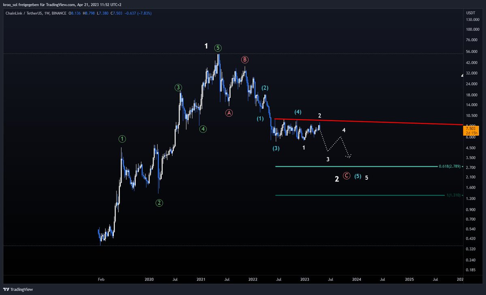Select the 0.540 price axis label
This screenshot has height=295, width=486.
pyautogui.click(x=471, y=229)
